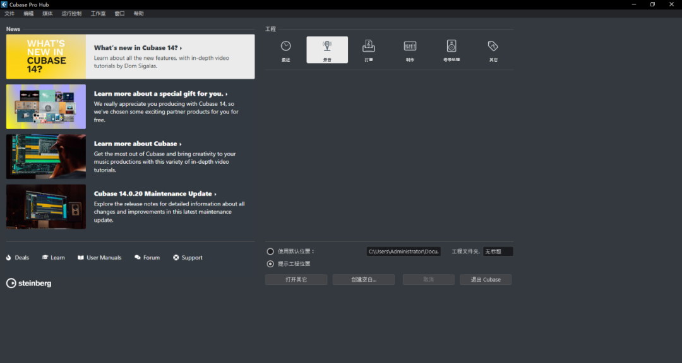
Task: Open the More (其它) tag category
Action: [x=493, y=50]
